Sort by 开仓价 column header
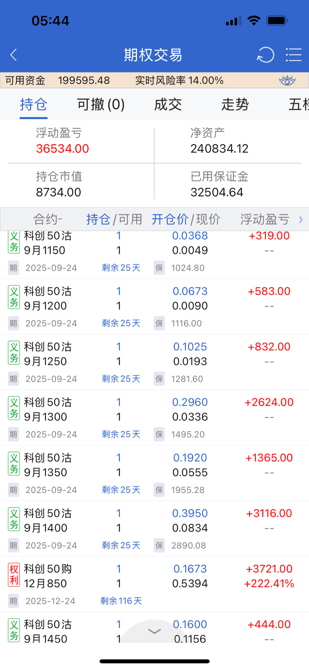The height and width of the screenshot is (670, 309). click(170, 219)
